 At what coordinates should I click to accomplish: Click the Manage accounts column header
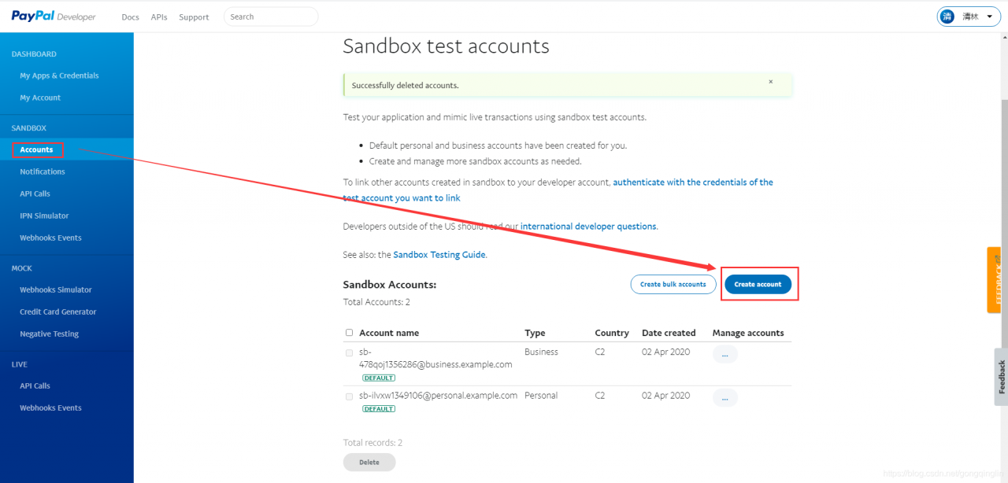(x=748, y=333)
